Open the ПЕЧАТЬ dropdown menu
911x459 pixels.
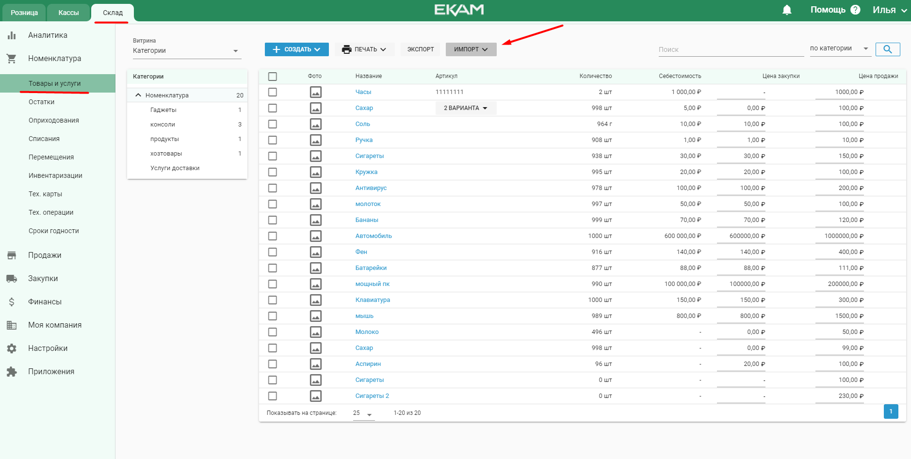click(364, 49)
